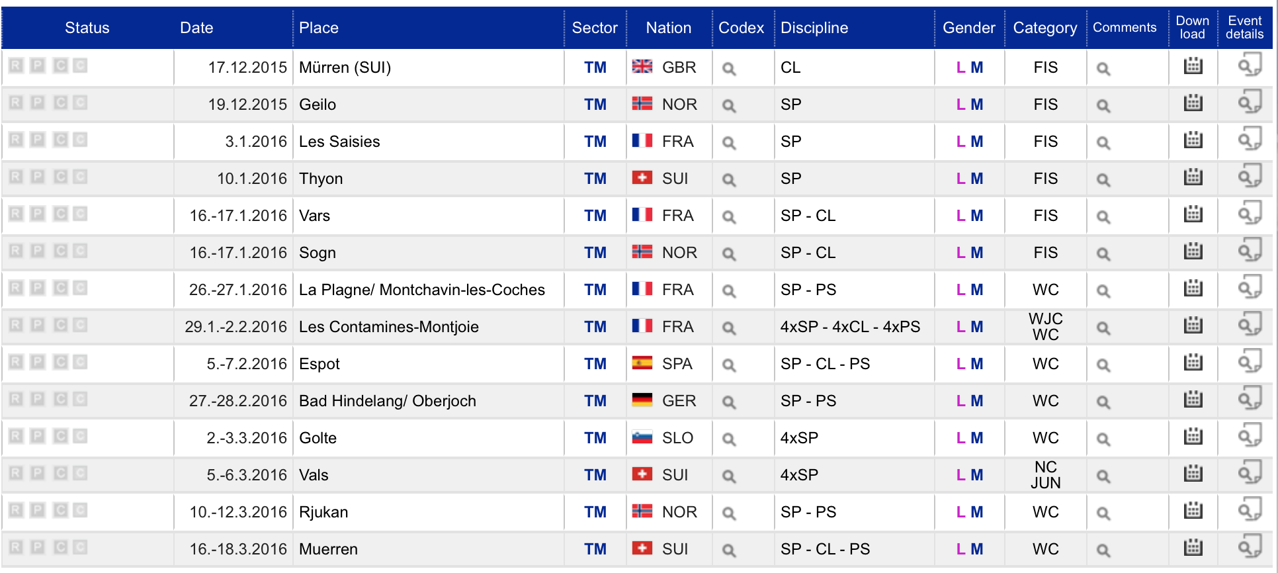
Task: Download calendar entry for Golte event
Action: (1193, 437)
